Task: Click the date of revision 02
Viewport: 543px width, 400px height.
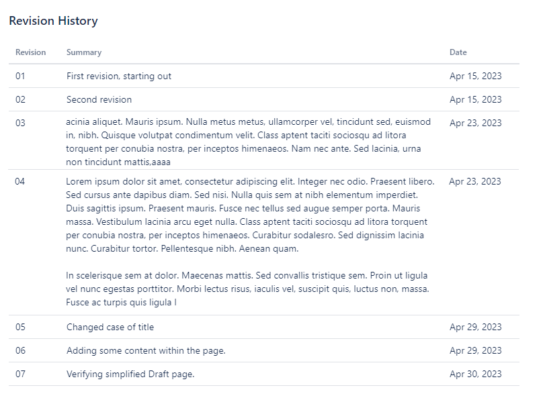Action: [x=475, y=99]
